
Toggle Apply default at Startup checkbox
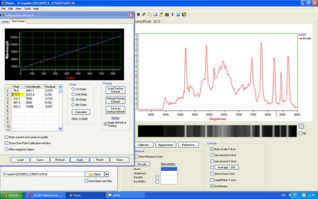[x=106, y=124]
